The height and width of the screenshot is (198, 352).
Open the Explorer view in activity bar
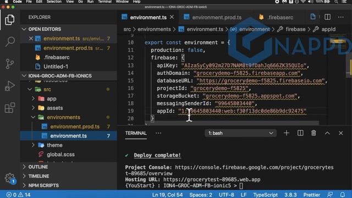click(x=10, y=20)
